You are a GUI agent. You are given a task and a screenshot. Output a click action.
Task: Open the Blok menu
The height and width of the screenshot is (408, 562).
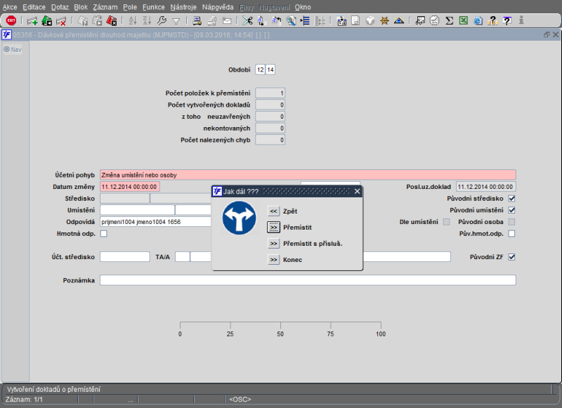point(81,7)
